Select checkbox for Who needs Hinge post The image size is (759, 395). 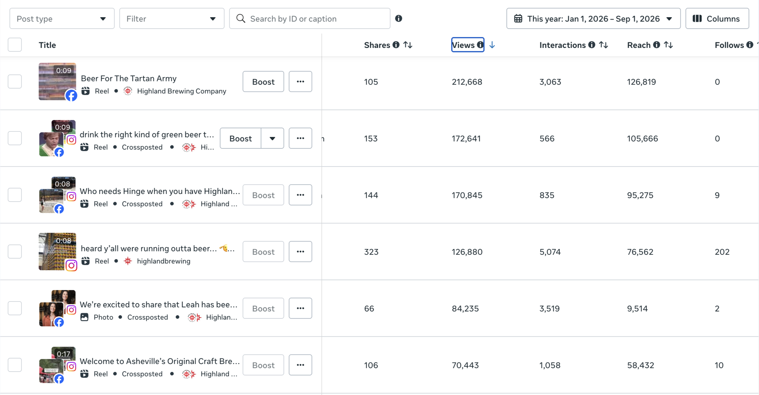coord(15,195)
